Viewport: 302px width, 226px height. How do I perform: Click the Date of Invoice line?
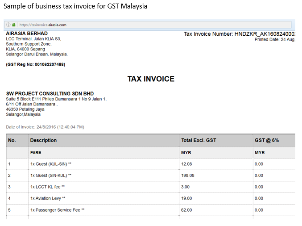[45, 127]
